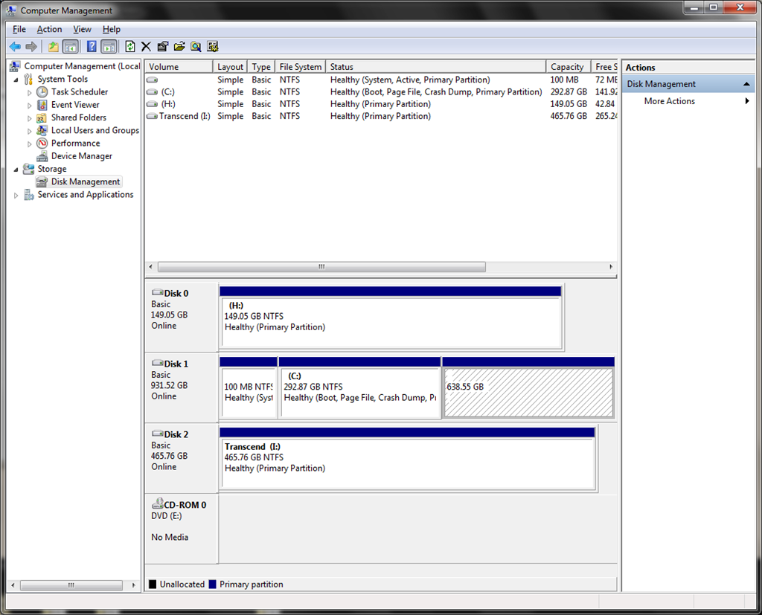
Task: Select Device Manager in the tree
Action: pos(82,156)
